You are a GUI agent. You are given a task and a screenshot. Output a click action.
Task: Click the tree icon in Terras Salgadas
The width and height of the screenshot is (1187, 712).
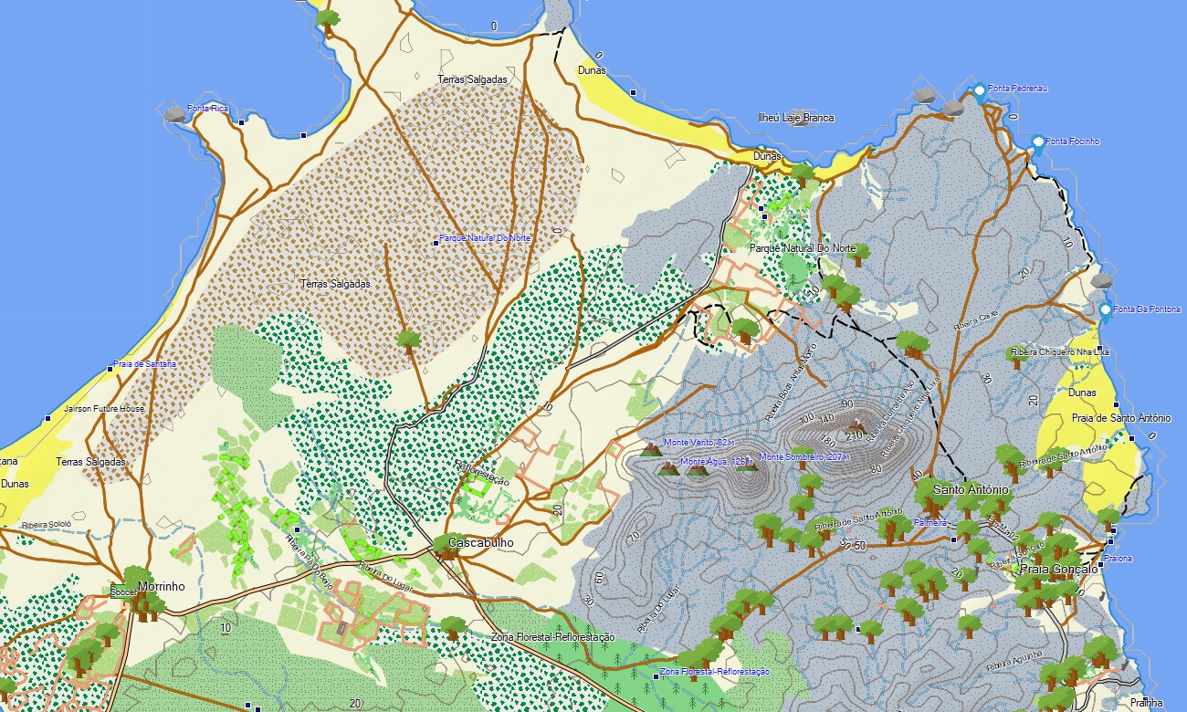point(409,340)
